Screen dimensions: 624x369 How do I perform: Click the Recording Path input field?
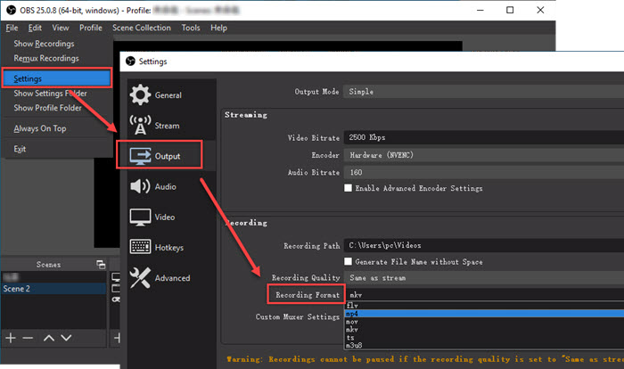click(481, 245)
